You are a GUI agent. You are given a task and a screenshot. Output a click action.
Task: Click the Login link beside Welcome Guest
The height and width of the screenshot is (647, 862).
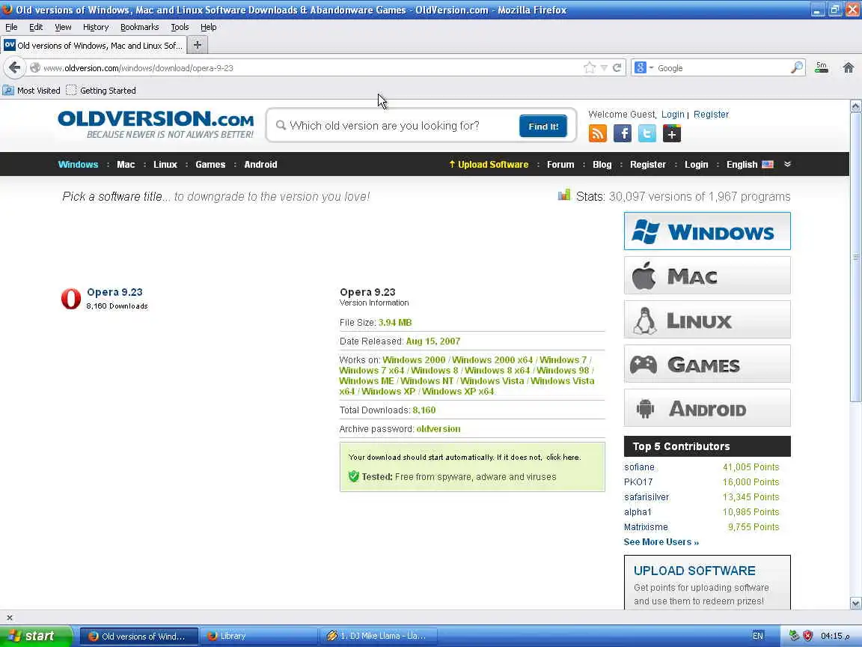point(673,115)
